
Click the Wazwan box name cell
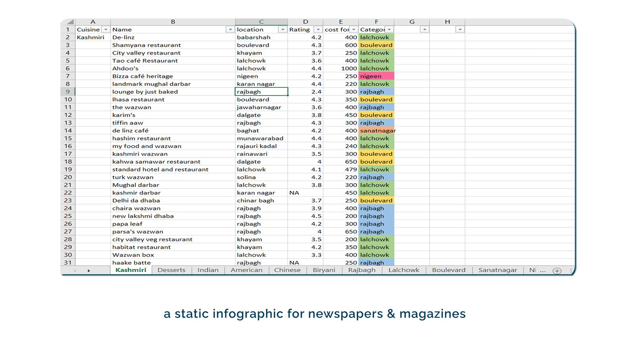(x=173, y=255)
